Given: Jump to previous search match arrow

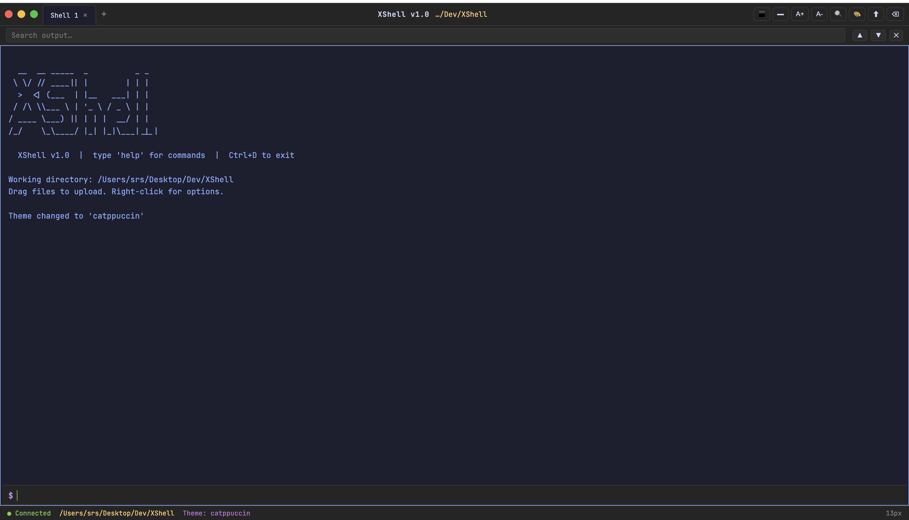Looking at the screenshot, I should coord(860,35).
